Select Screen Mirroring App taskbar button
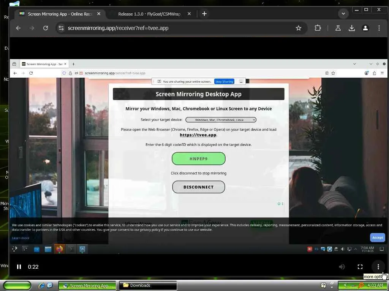Viewport: 389px width, 291px height. tap(87, 286)
